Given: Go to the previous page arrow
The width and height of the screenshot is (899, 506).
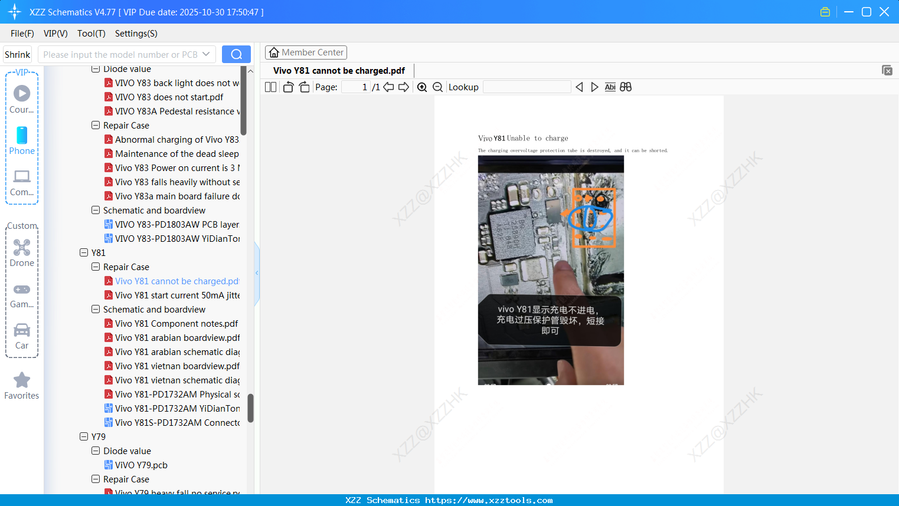Looking at the screenshot, I should [x=388, y=87].
